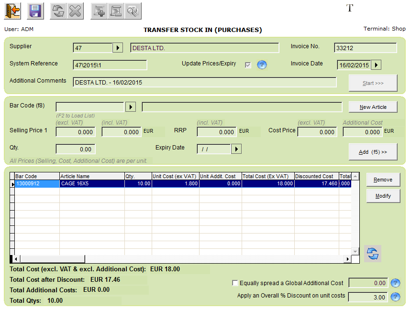This screenshot has height=309, width=411.
Task: Click the grey refresh toolbar icon
Action: 58,11
